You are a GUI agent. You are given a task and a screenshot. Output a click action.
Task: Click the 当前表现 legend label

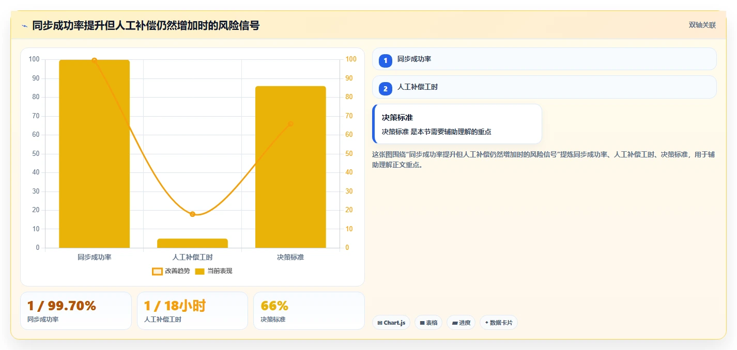click(x=220, y=271)
